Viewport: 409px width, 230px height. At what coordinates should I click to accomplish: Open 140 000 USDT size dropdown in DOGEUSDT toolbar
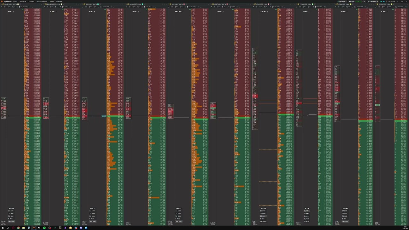click(x=25, y=7)
